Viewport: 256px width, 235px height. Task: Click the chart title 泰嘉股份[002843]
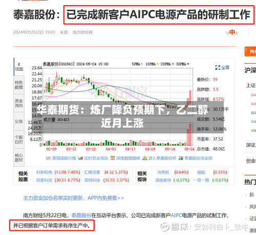click(59, 64)
